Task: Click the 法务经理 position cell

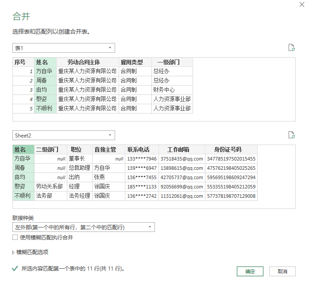Action: click(80, 196)
